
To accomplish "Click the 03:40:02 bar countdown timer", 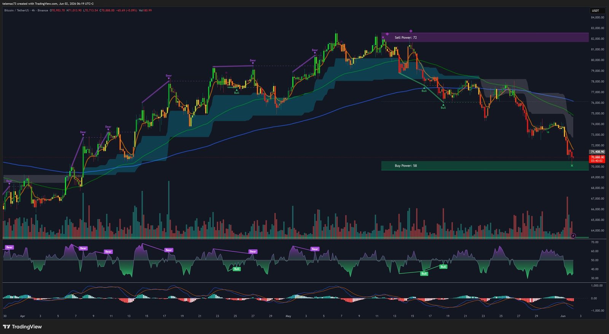I will click(x=597, y=161).
